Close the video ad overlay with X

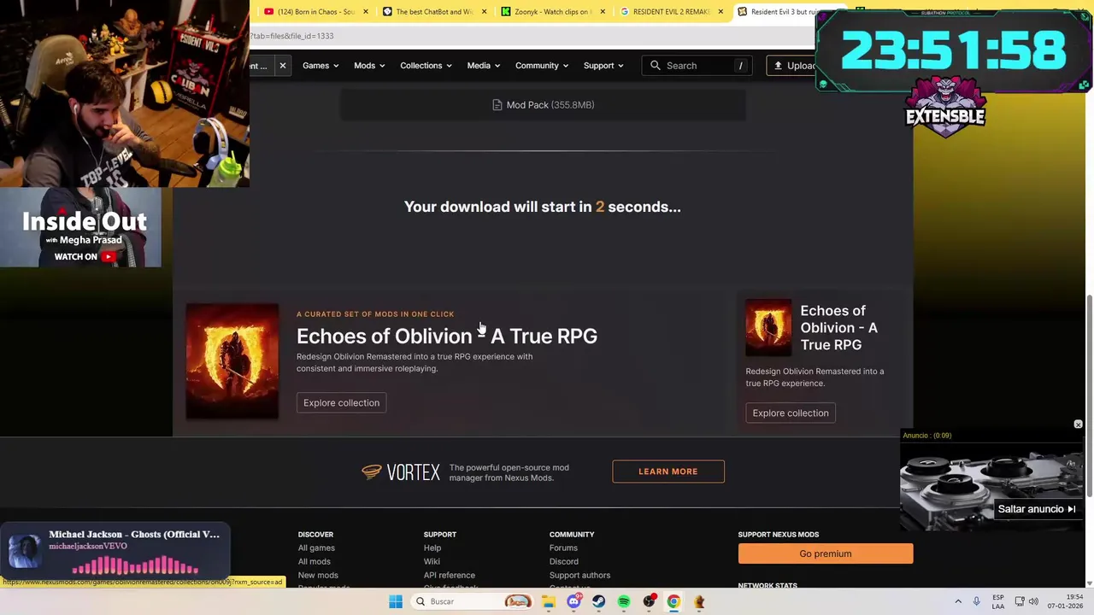pos(1078,425)
